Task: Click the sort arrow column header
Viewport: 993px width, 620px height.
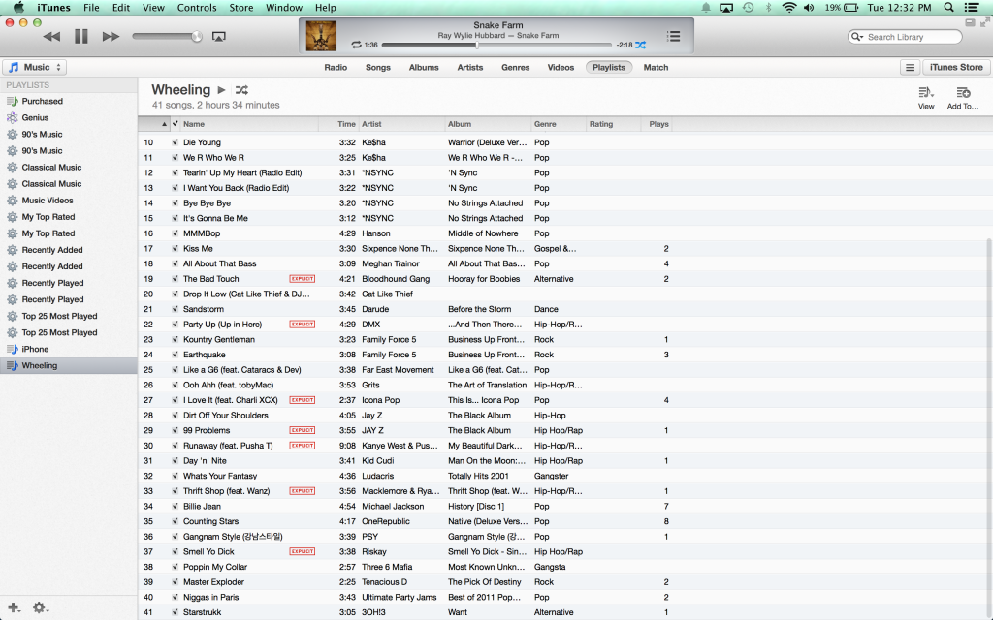Action: click(x=155, y=124)
